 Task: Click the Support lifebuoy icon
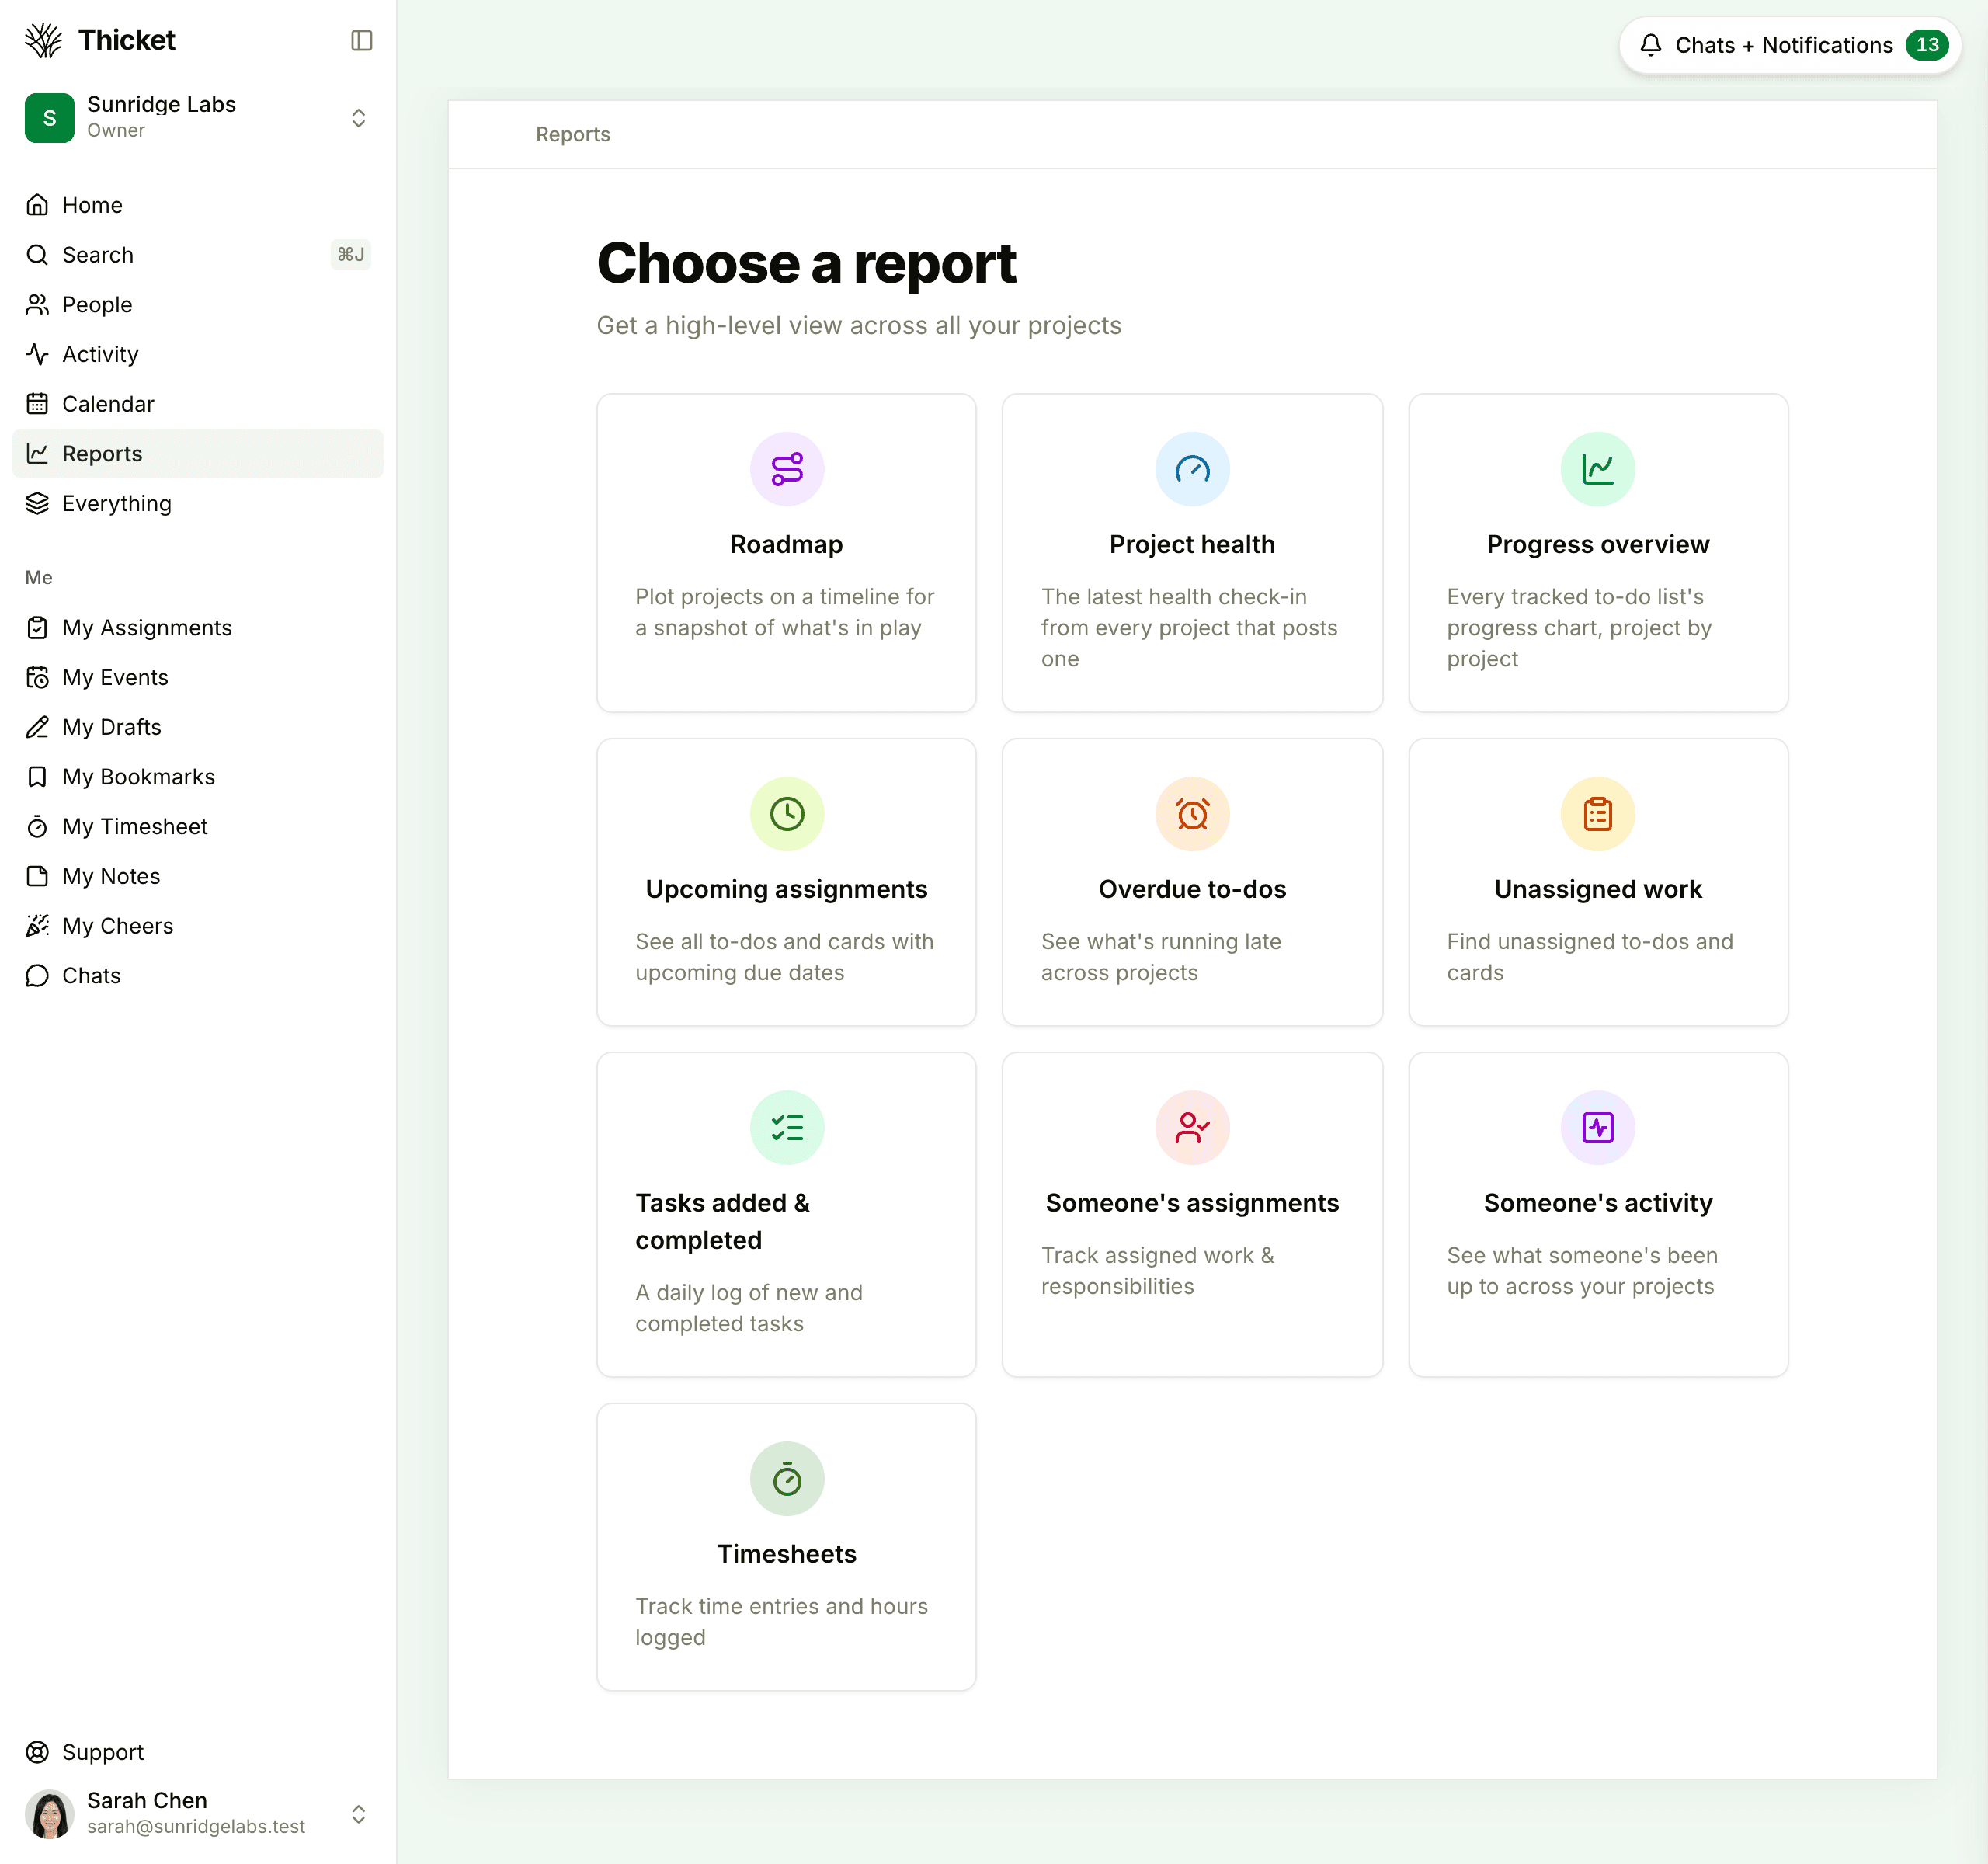37,1752
